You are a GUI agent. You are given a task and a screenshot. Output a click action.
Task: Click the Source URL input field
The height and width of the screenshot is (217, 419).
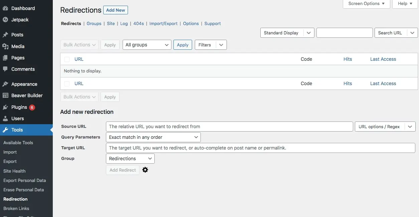[230, 127]
